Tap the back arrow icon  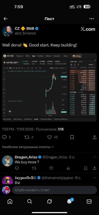coord(6,19)
